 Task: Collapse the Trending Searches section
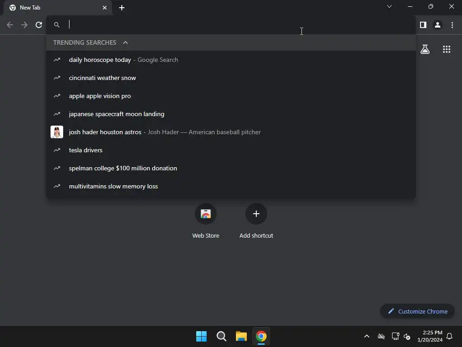[x=125, y=42]
